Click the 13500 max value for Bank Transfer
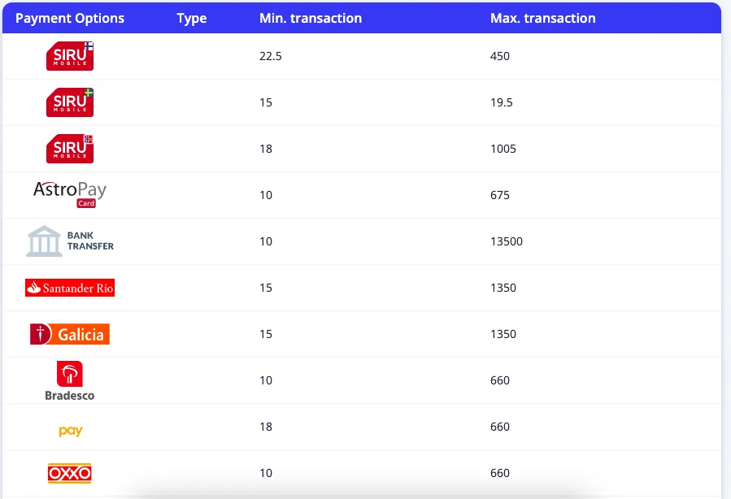Viewport: 731px width, 499px height. pyautogui.click(x=507, y=241)
